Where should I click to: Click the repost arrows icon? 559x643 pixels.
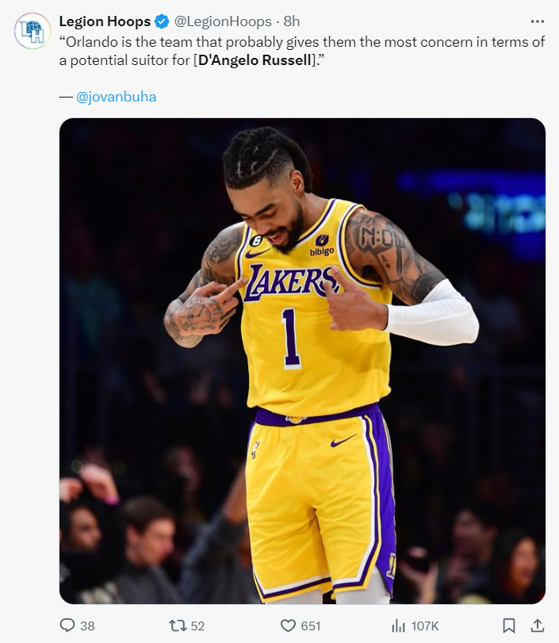pos(177,626)
